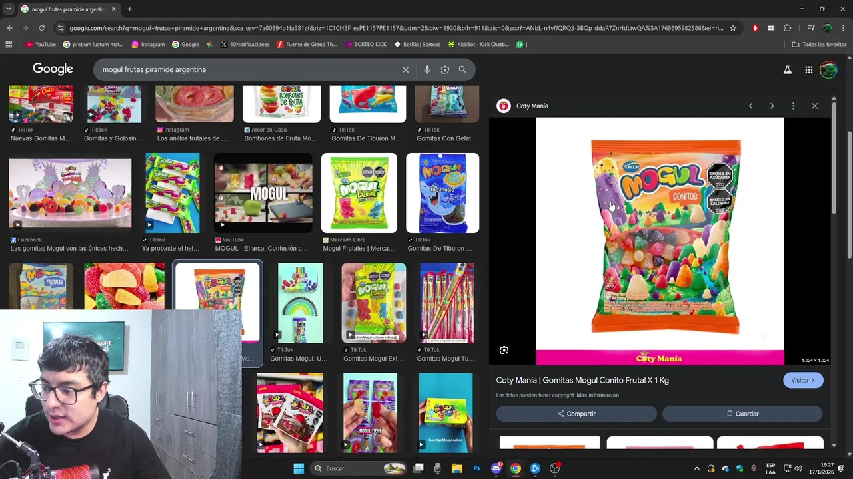Open File Explorer from taskbar

click(457, 468)
